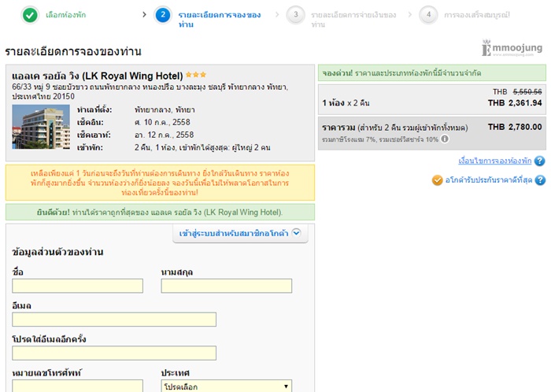The height and width of the screenshot is (392, 551).
Task: Click the อีเมล email field
Action: point(114,320)
